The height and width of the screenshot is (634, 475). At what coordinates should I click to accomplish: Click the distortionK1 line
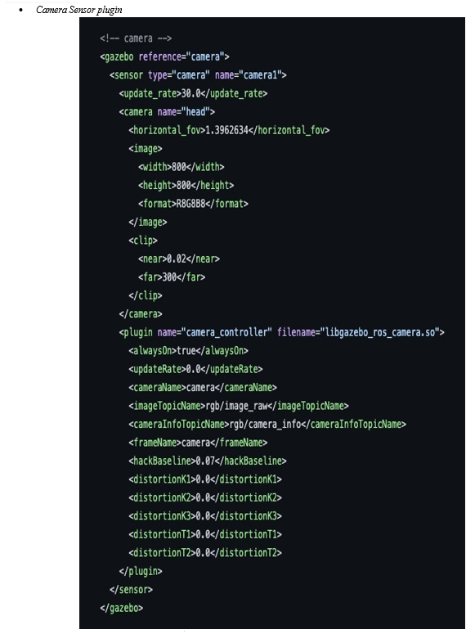pos(205,479)
